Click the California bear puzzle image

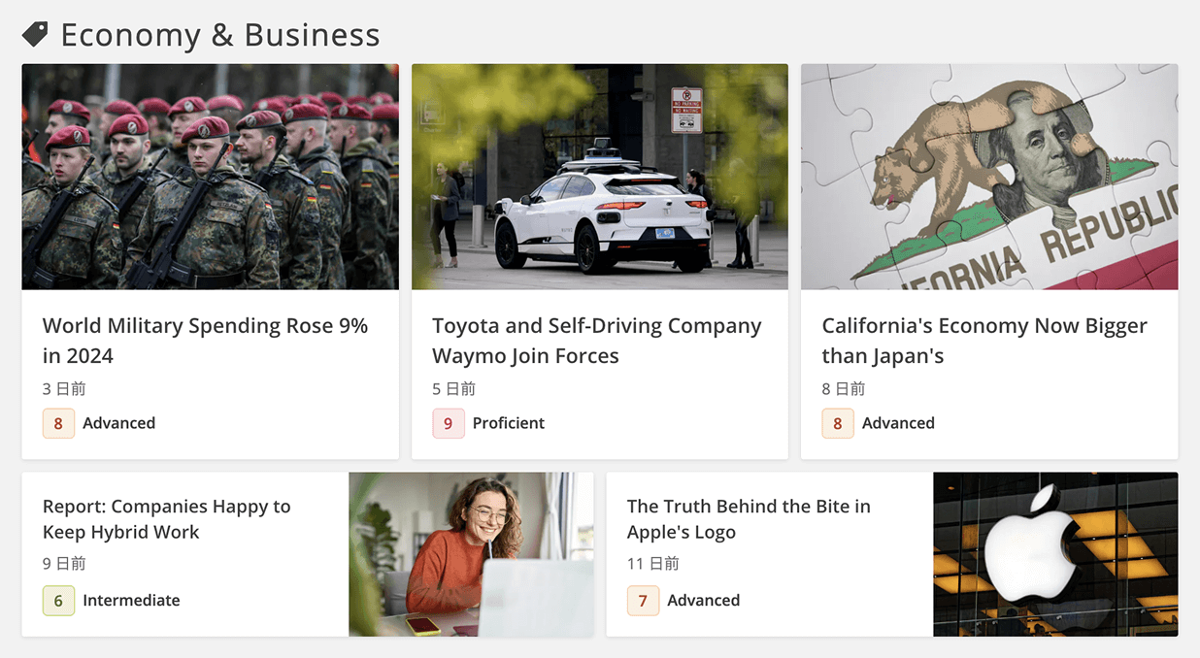click(988, 177)
